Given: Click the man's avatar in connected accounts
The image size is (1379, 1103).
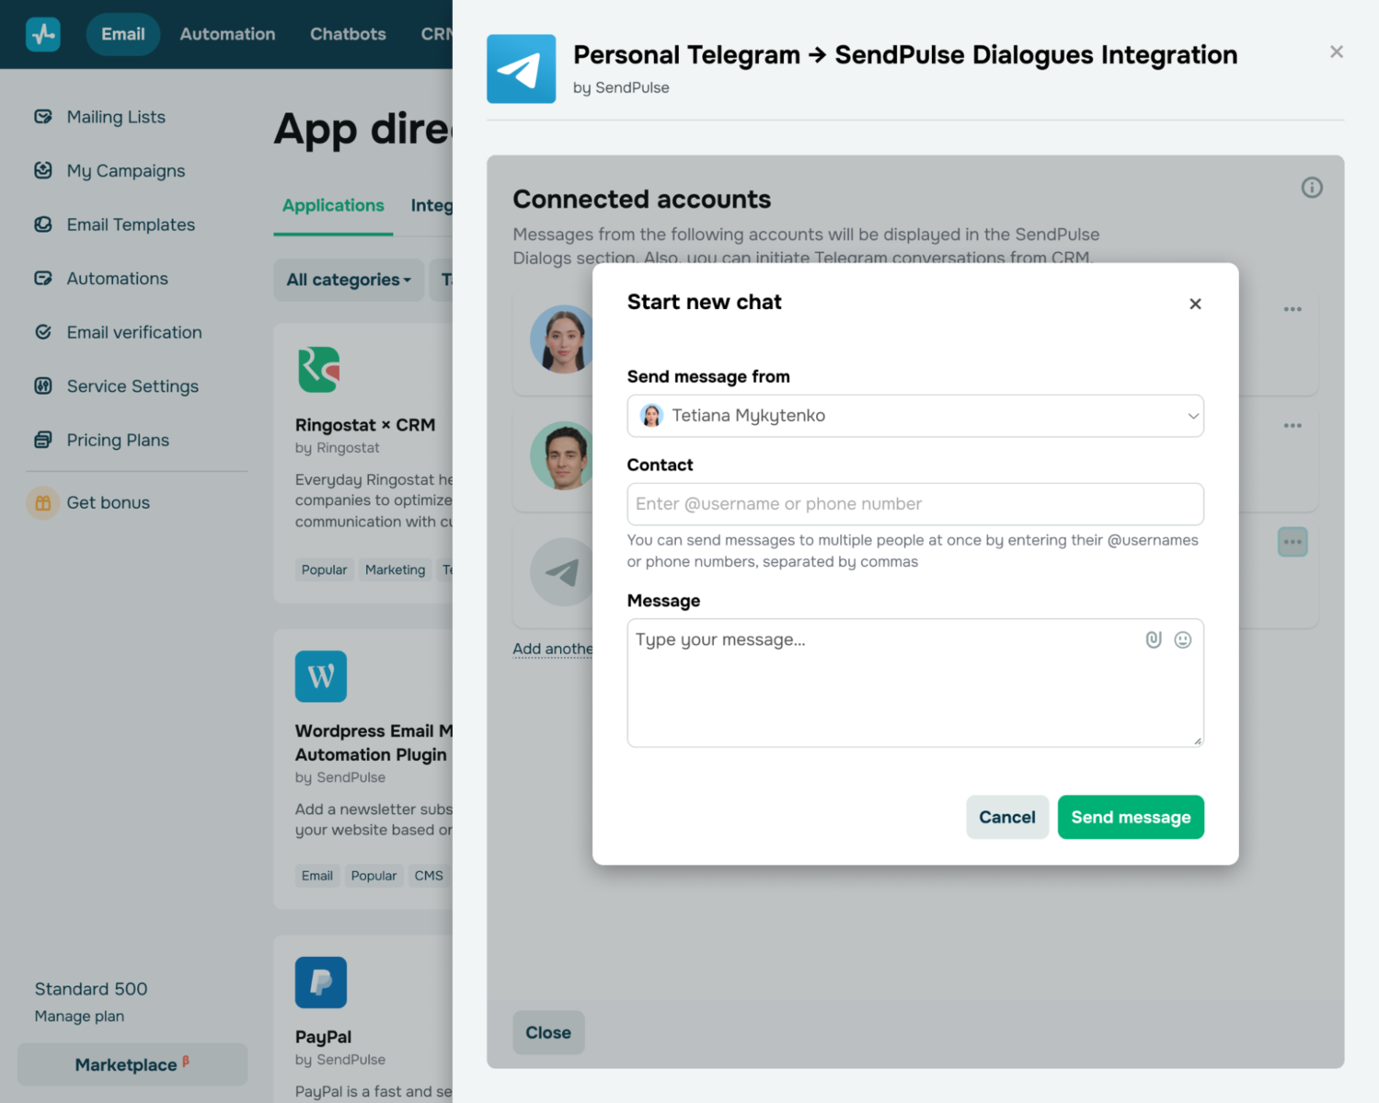Looking at the screenshot, I should coord(562,455).
